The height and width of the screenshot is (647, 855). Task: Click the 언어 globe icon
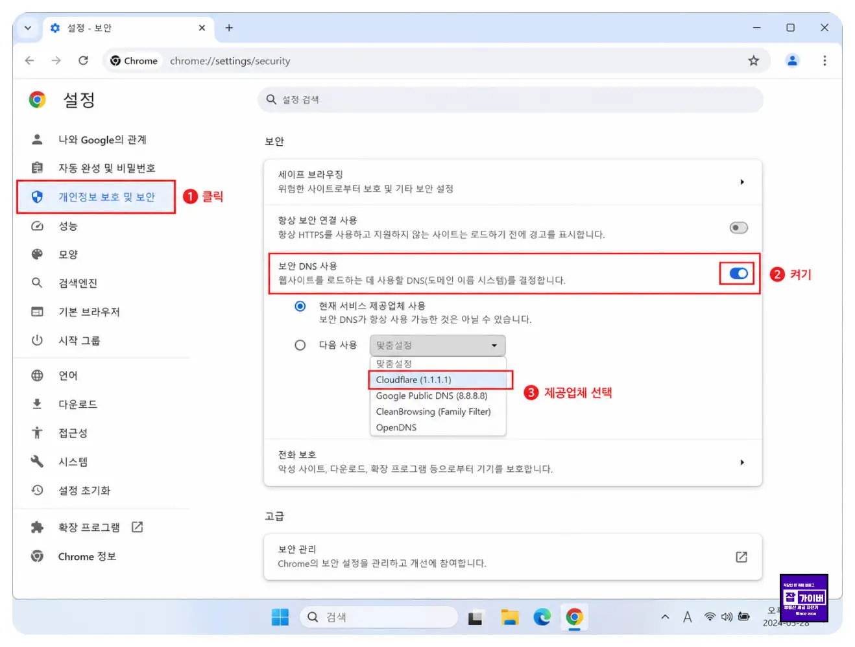[37, 375]
